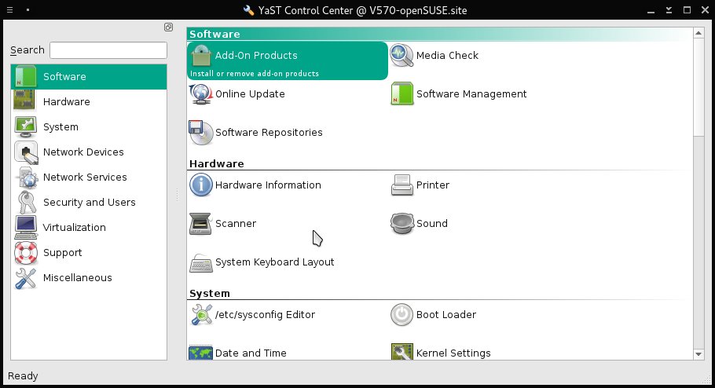Click the YaST wrench icon in title
The width and height of the screenshot is (715, 388).
coord(248,10)
